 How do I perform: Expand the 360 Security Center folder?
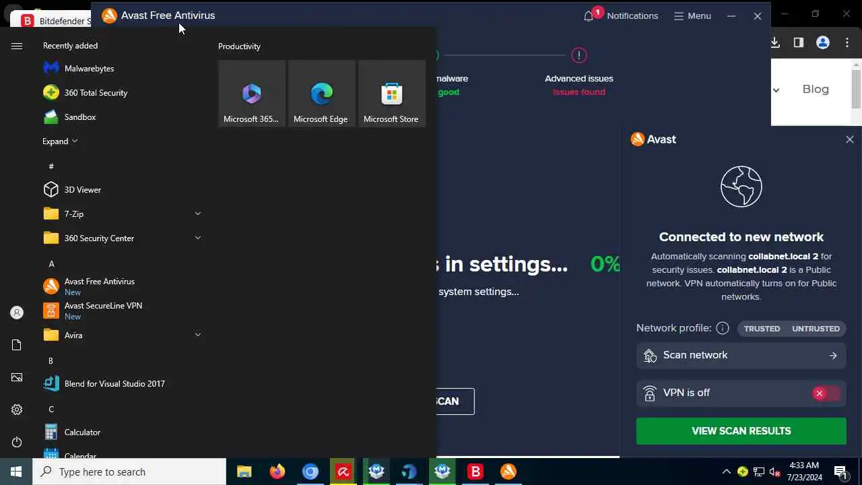(x=198, y=238)
